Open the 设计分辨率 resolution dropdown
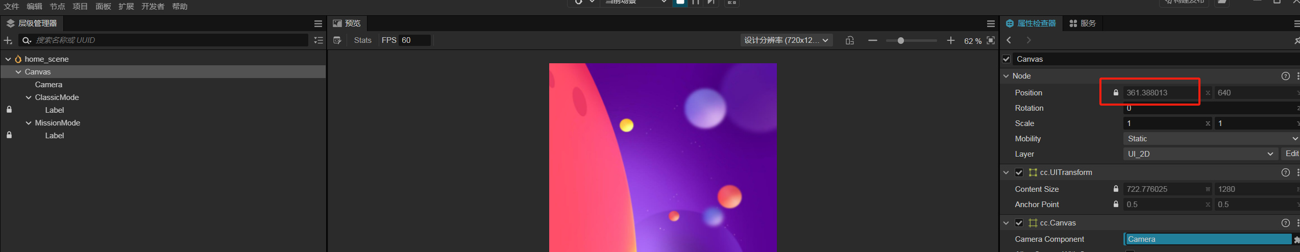Screen dimensions: 1300x252 pyautogui.click(x=786, y=40)
